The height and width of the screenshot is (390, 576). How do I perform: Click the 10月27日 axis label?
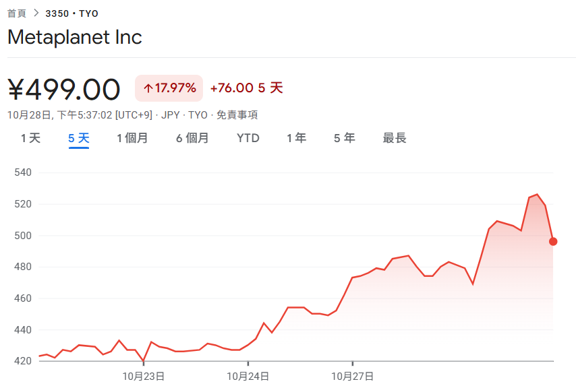click(x=353, y=377)
